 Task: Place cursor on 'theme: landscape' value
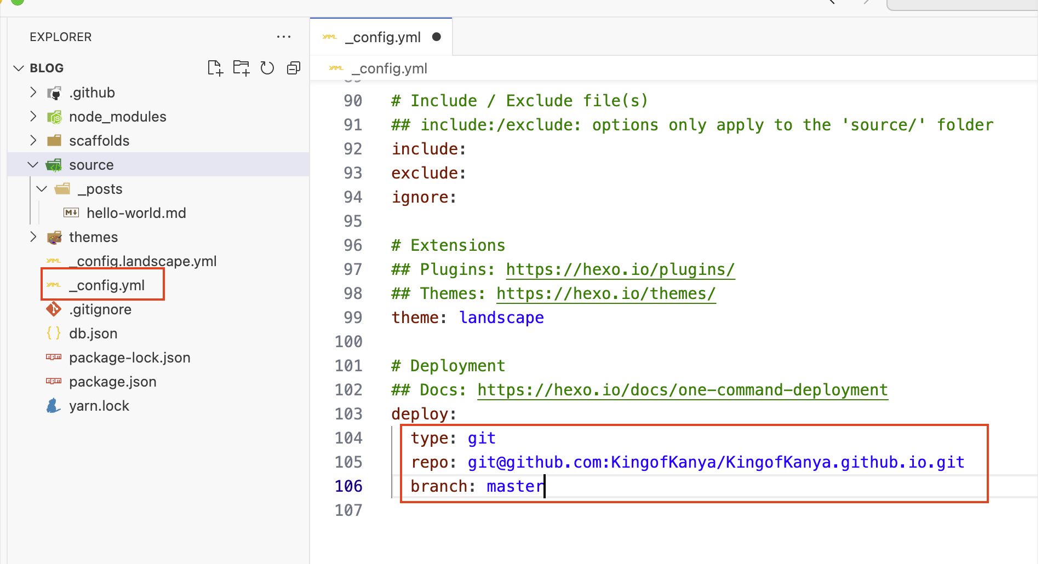pos(501,318)
